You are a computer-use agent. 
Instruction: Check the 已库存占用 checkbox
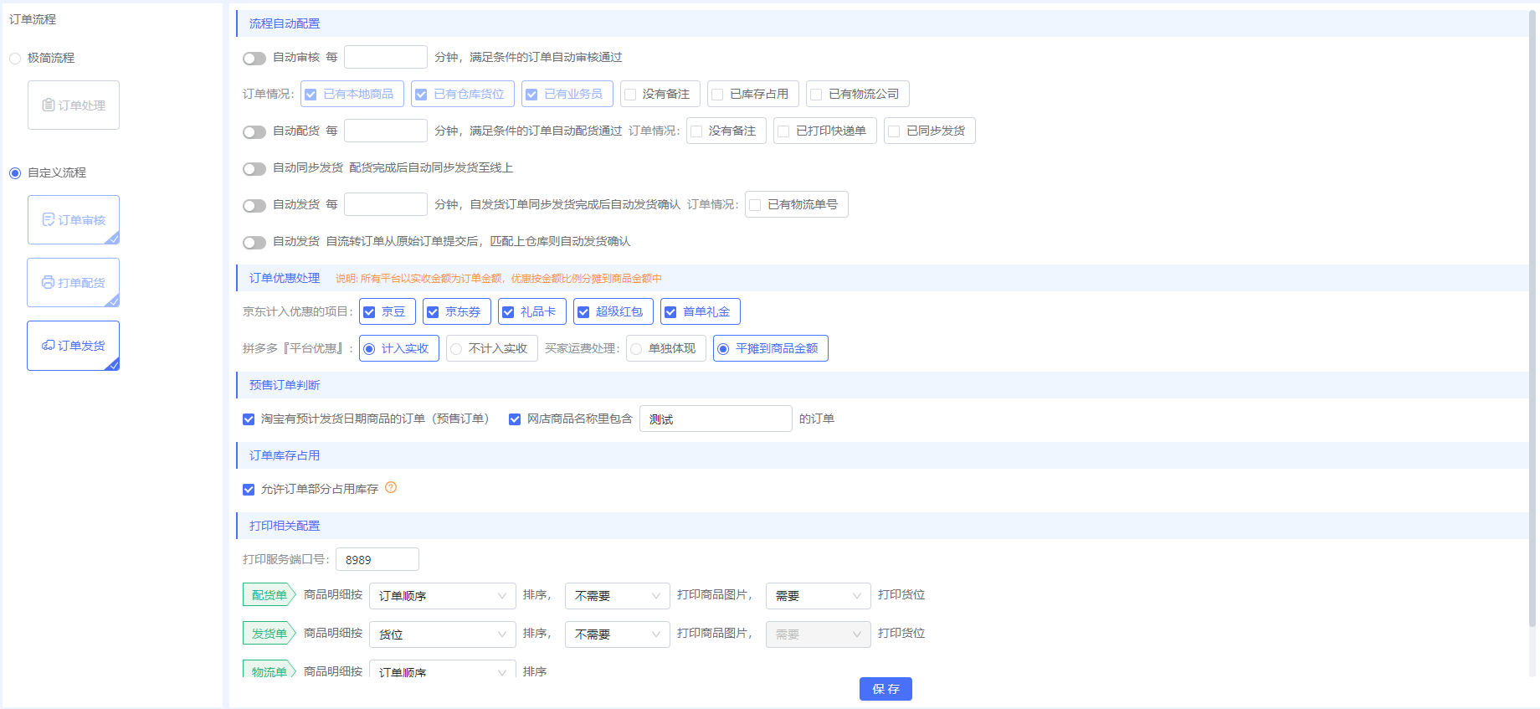pyautogui.click(x=717, y=95)
